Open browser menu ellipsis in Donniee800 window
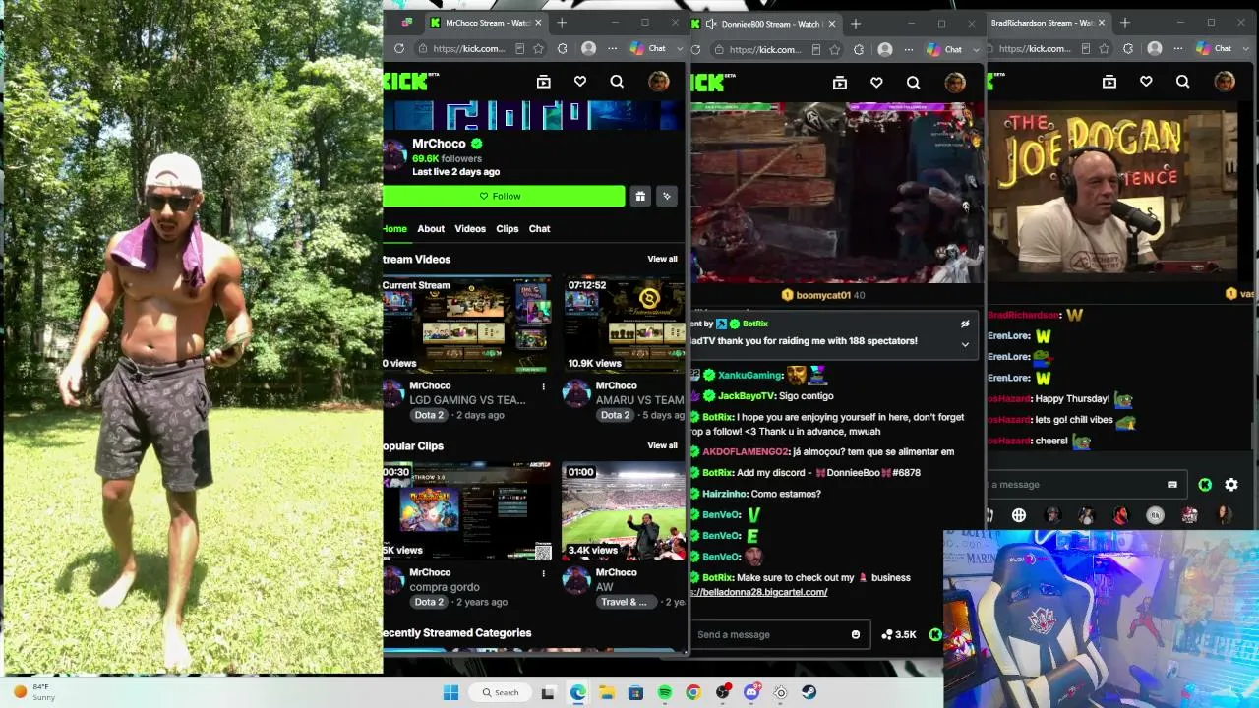Viewport: 1259px width, 708px height. 909,48
